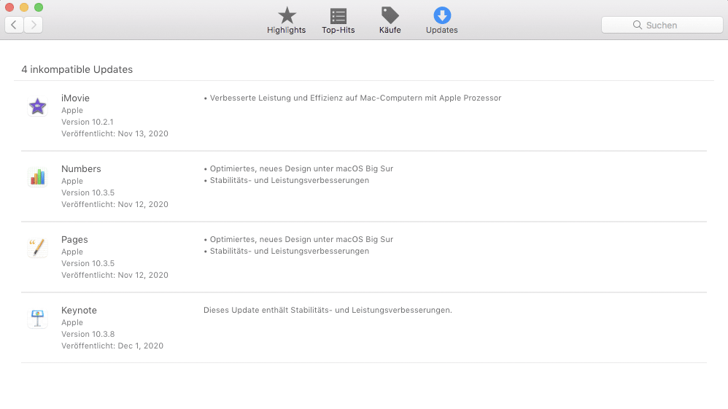Click the Pages app icon

pos(38,247)
